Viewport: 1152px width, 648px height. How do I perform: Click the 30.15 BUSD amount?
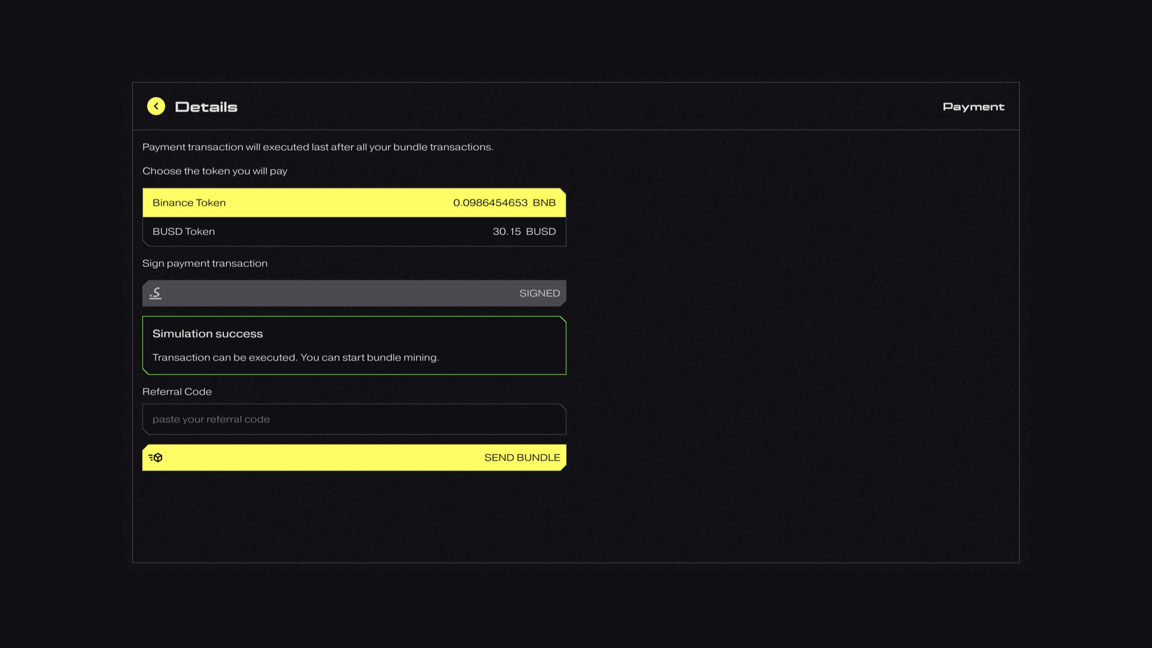(524, 232)
